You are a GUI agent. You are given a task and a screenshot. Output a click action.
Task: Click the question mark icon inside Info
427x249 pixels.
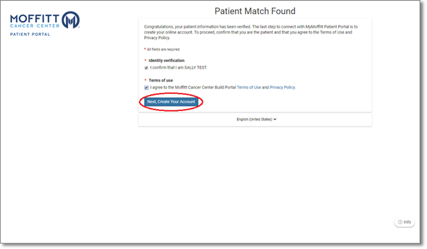tap(400, 222)
